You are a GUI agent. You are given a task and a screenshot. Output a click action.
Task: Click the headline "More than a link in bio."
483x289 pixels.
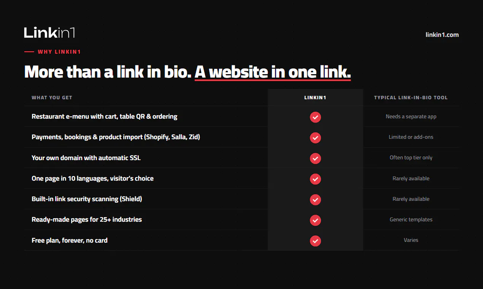point(108,71)
